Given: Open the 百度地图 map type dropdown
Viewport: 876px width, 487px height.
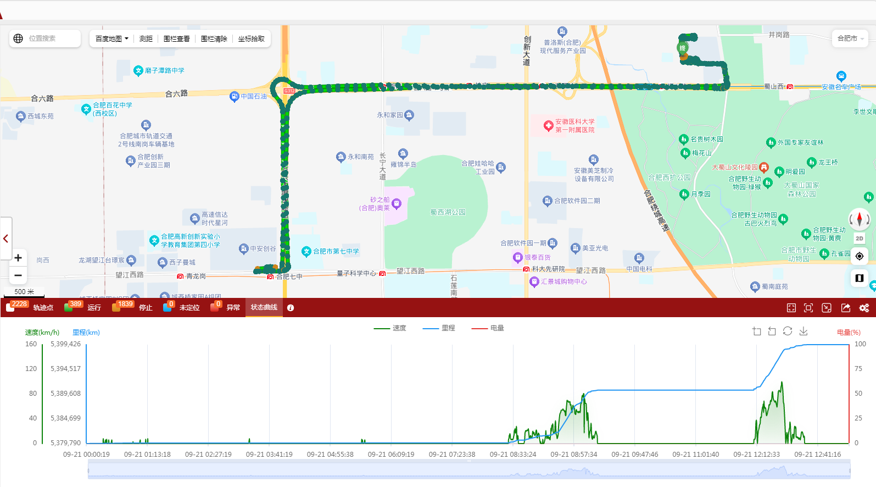Looking at the screenshot, I should pos(111,38).
